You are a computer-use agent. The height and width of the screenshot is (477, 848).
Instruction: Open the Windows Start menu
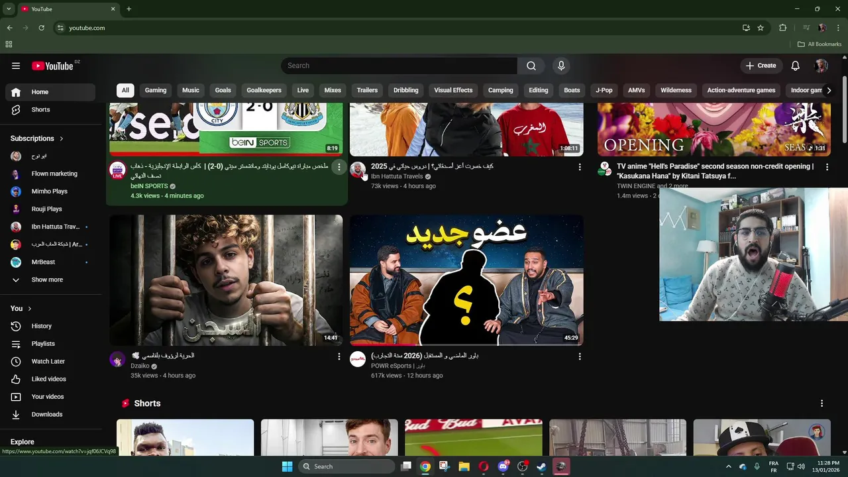click(287, 466)
